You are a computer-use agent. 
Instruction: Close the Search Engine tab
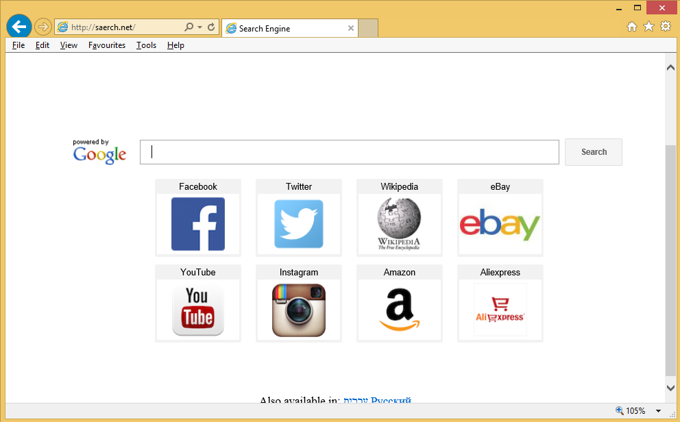pyautogui.click(x=351, y=28)
